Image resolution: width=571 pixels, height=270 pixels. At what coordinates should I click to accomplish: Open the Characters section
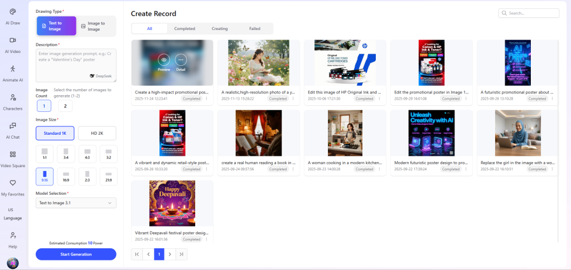(x=12, y=101)
